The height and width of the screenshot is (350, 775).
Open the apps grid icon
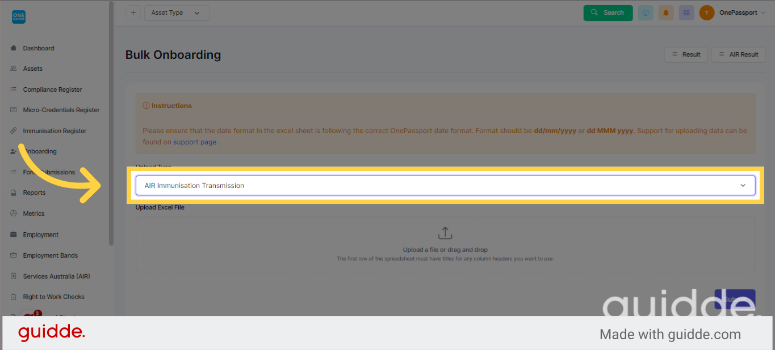[x=686, y=12]
